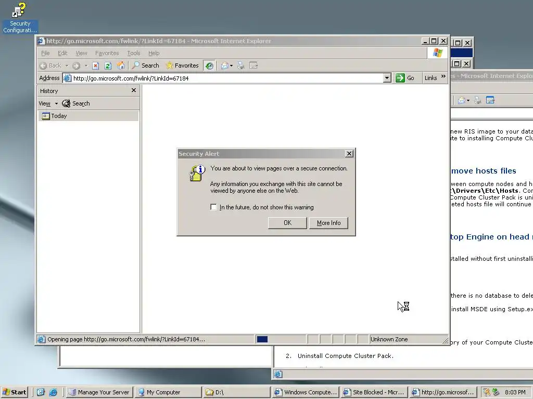Screen dimensions: 533x399
Task: Click 'Uninstall Compute Cluster Pack.' text
Action: 346,356
